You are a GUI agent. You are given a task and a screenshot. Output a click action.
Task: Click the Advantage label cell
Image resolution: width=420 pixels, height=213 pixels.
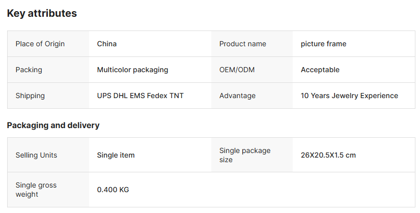237,96
